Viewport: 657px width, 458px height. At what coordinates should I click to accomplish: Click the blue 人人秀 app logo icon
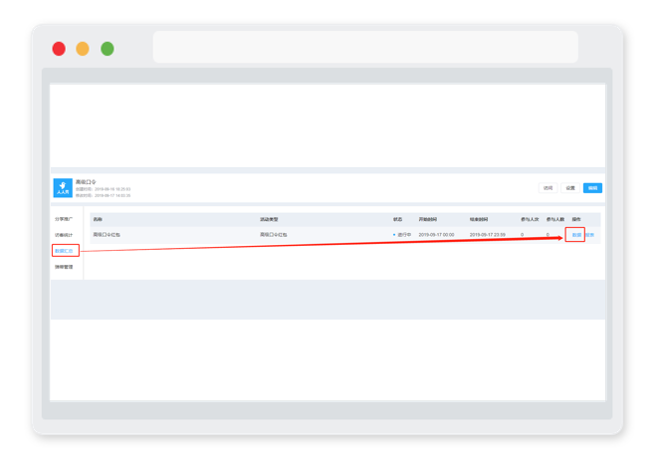[x=63, y=188]
